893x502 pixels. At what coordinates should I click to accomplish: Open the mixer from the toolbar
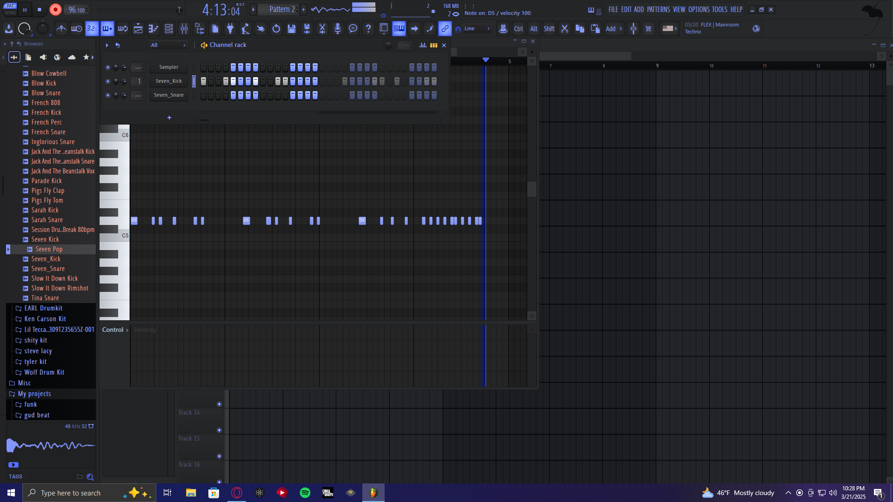tap(184, 29)
